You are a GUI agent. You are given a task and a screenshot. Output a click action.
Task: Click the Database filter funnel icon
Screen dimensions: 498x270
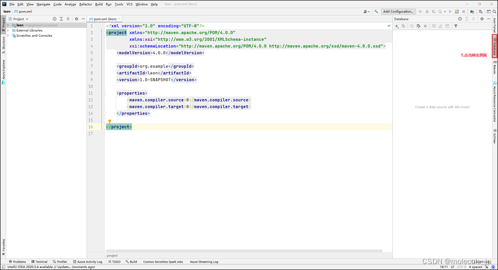pyautogui.click(x=456, y=26)
